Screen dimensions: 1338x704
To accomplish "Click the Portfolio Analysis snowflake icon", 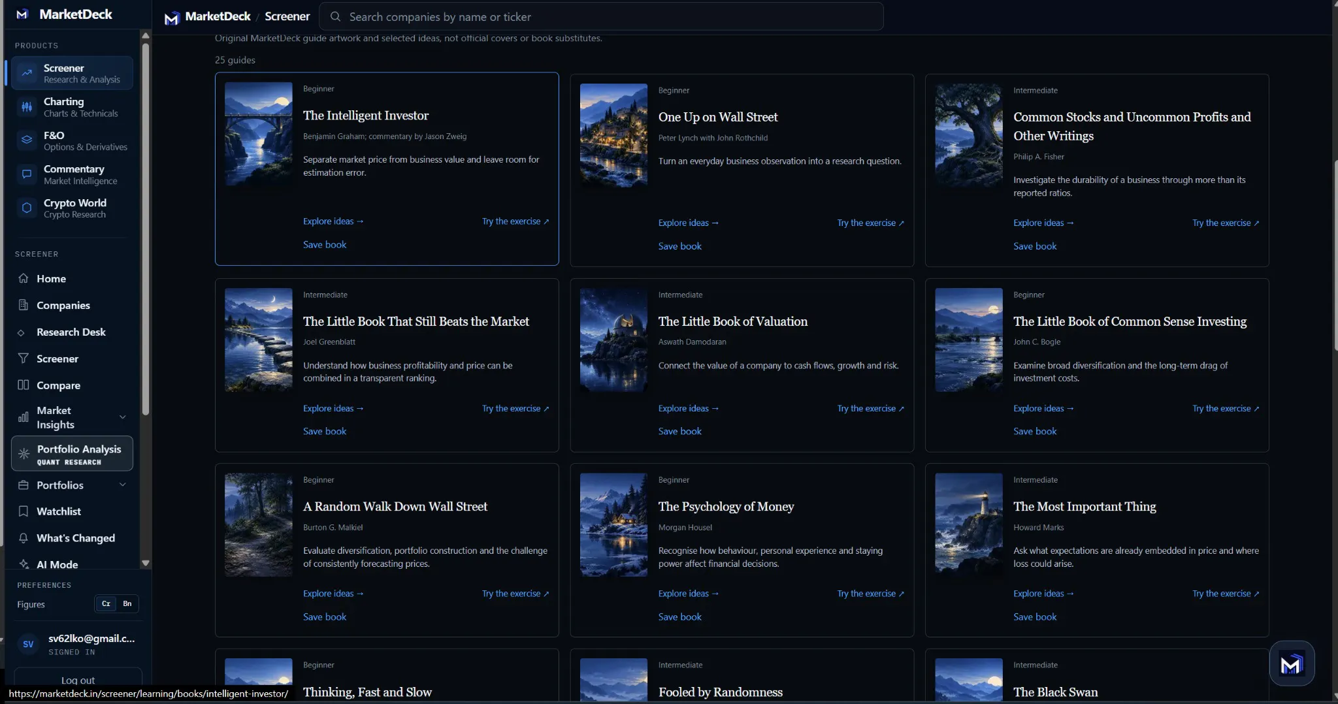I will (24, 453).
